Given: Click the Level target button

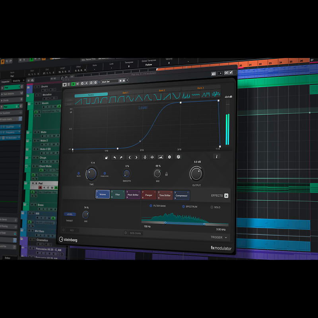Looking at the screenshot, I should [x=70, y=214].
